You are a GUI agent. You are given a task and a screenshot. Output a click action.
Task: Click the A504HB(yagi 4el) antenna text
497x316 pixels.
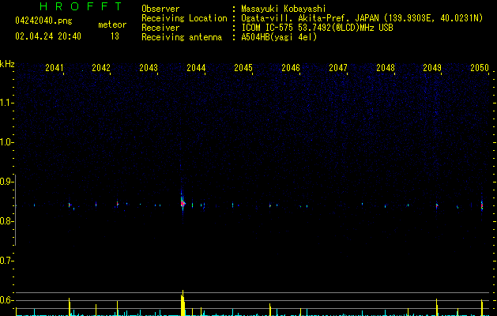[x=279, y=37]
